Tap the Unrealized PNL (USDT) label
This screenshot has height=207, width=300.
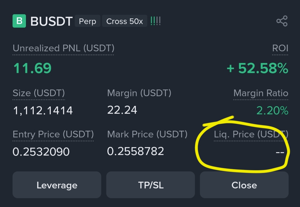(x=64, y=48)
